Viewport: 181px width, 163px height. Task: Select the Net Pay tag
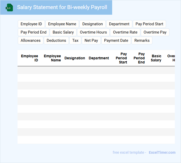(91, 40)
